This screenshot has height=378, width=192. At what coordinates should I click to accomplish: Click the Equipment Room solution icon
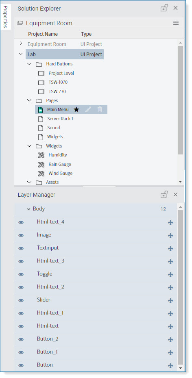(x=20, y=23)
